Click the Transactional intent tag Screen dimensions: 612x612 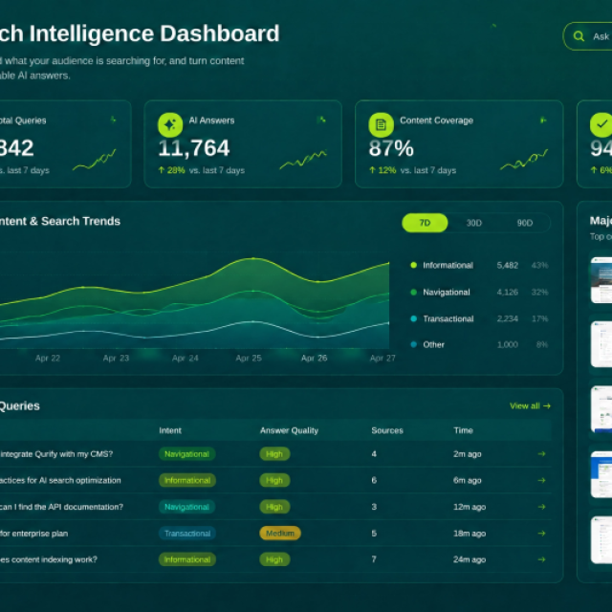tap(187, 534)
